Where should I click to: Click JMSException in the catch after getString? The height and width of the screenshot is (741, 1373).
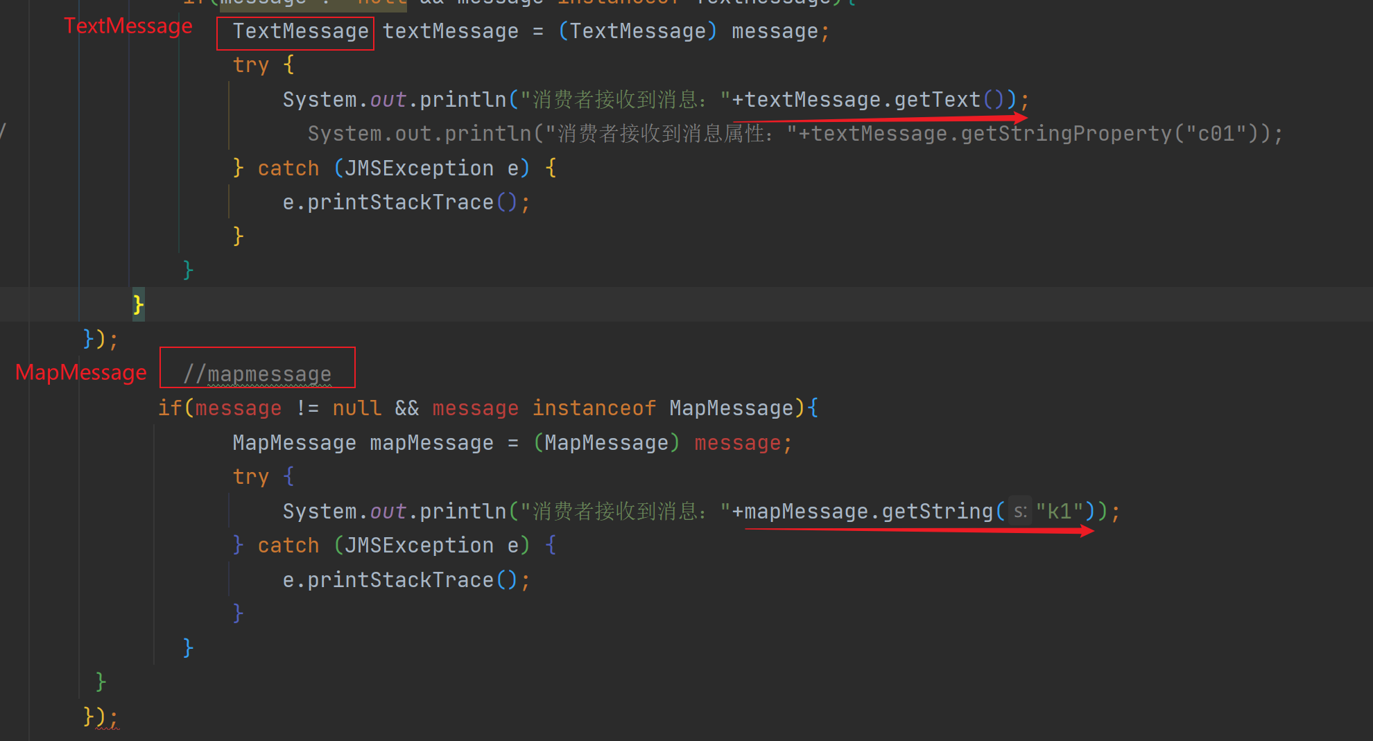click(x=420, y=546)
